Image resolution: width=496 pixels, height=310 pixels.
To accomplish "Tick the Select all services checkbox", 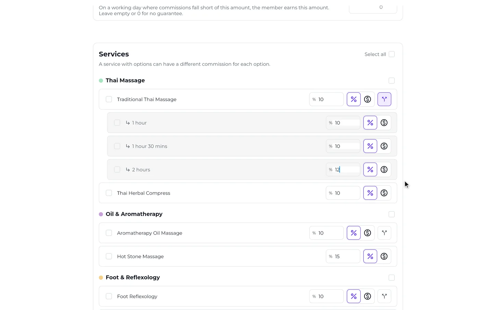I will coord(392,54).
